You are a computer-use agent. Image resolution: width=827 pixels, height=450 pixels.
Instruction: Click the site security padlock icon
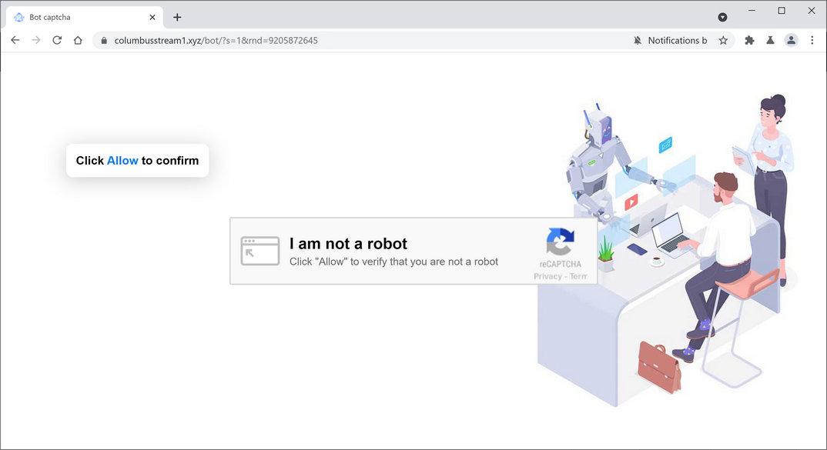pos(103,40)
